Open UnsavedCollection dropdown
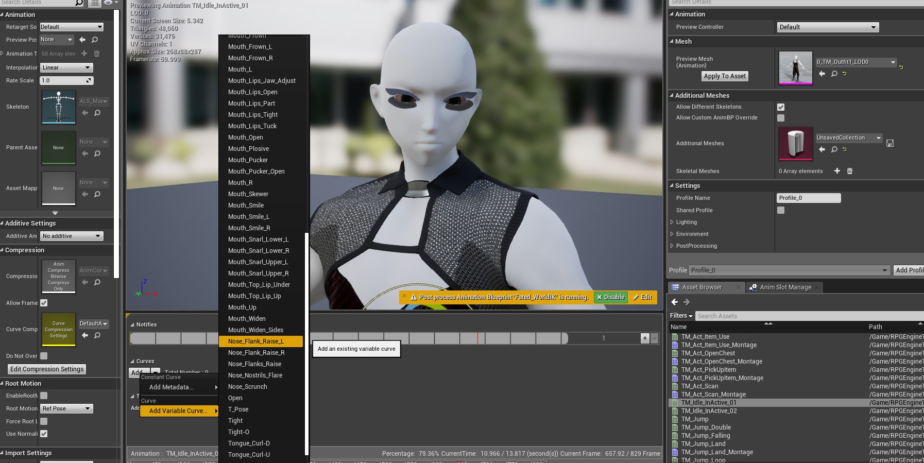Viewport: 924px width, 463px height. click(849, 138)
